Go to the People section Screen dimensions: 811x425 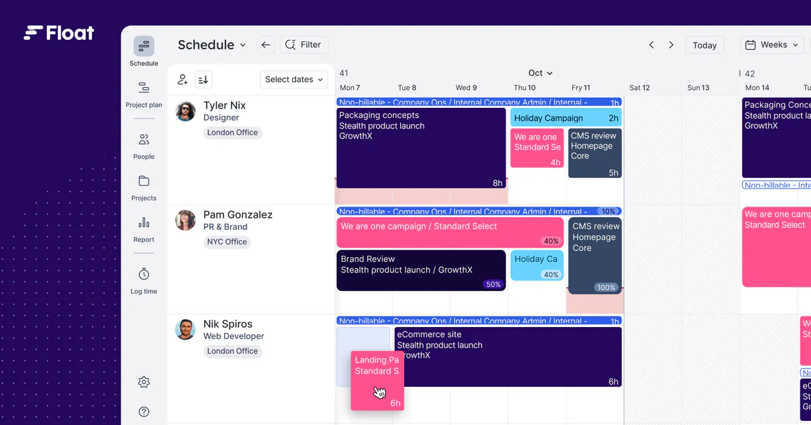pyautogui.click(x=143, y=140)
